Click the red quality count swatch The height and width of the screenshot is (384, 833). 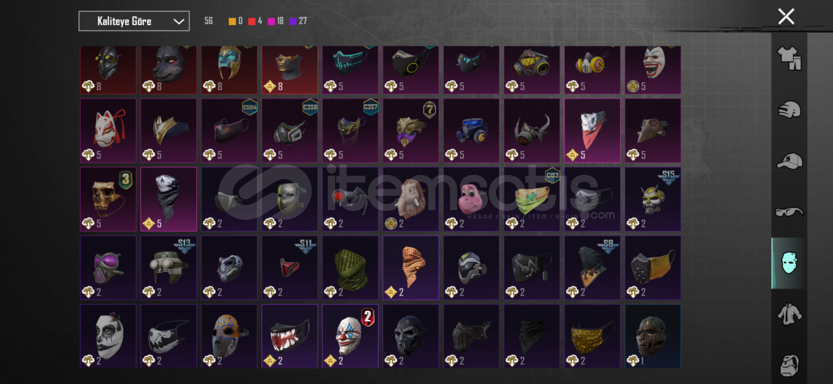click(252, 21)
